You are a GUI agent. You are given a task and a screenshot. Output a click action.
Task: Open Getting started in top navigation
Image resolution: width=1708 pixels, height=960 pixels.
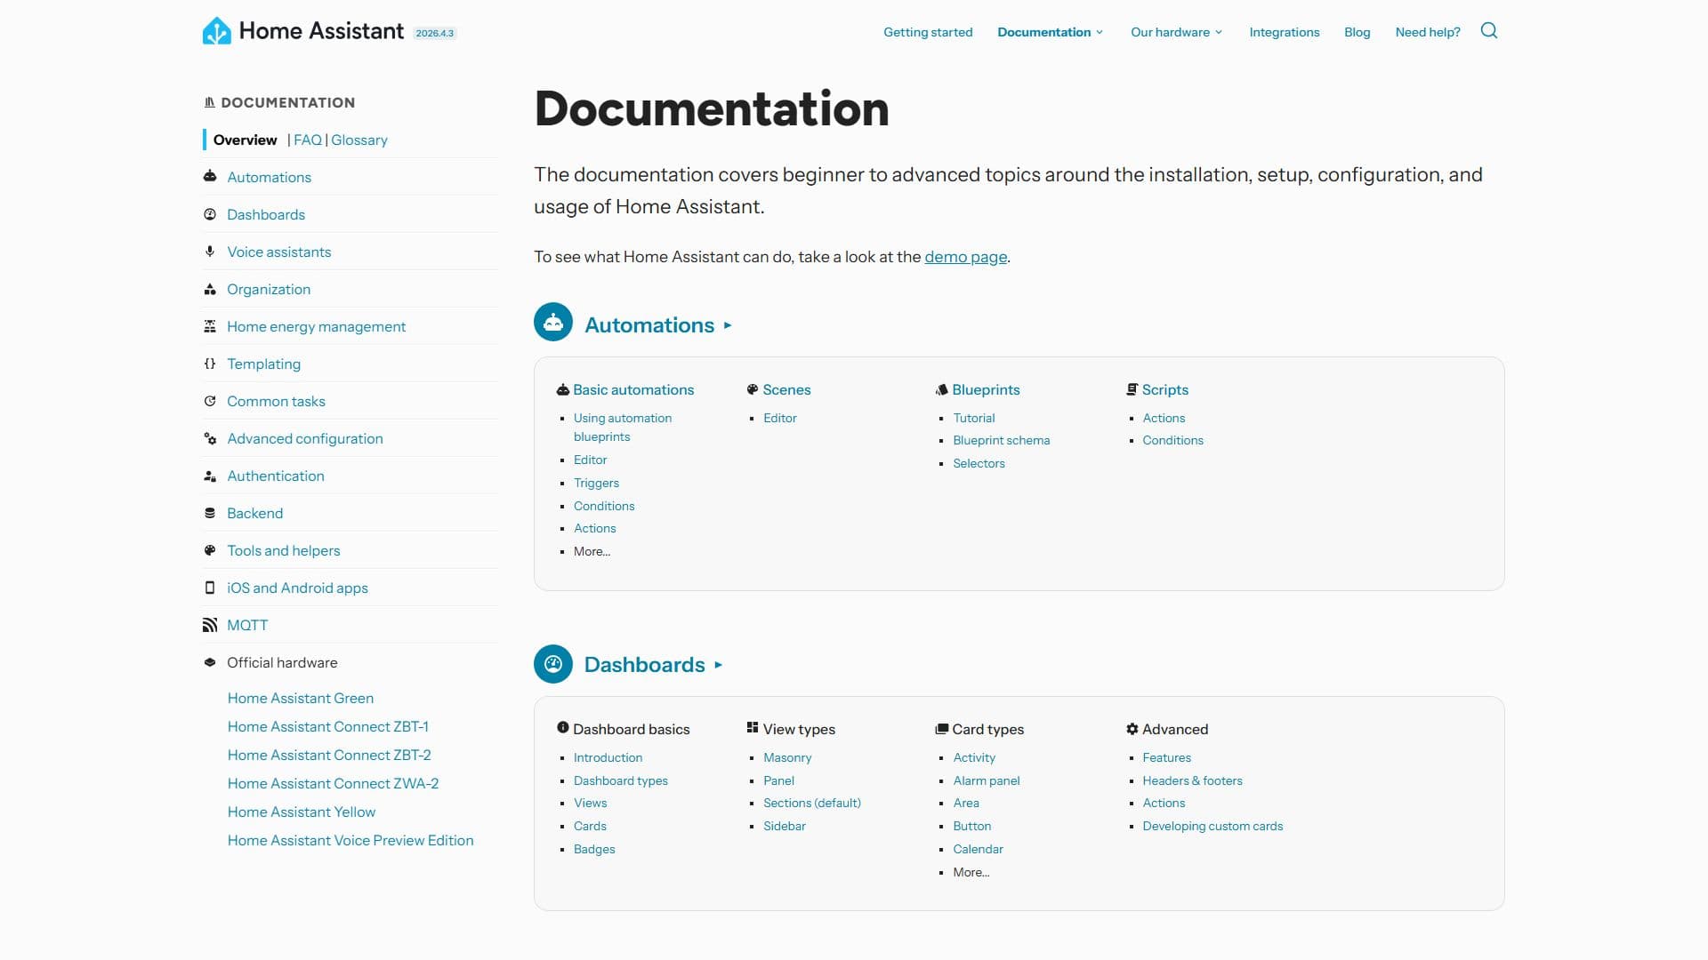[928, 32]
